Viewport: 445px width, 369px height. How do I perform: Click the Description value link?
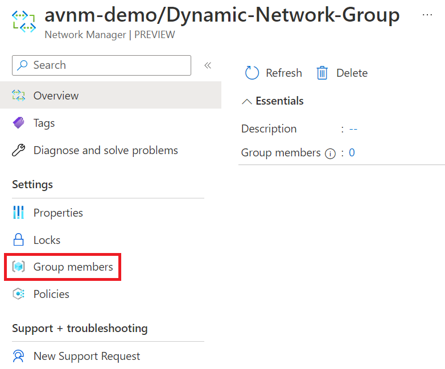353,129
